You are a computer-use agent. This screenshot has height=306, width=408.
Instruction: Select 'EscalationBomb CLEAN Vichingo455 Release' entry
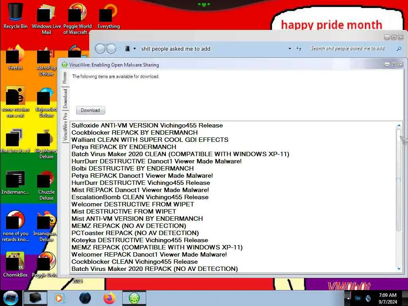coord(140,197)
